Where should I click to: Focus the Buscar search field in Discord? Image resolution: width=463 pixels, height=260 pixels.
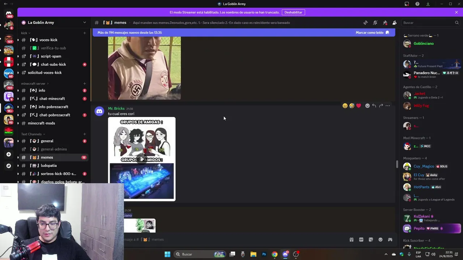point(430,22)
